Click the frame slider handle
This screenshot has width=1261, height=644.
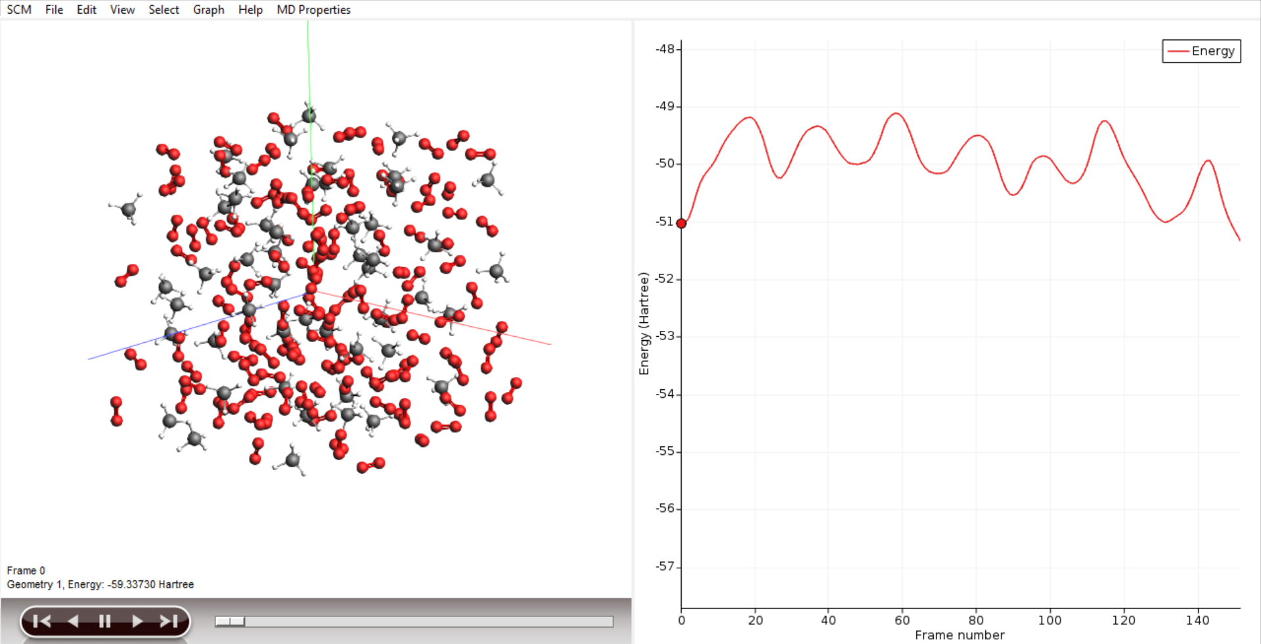tap(230, 621)
